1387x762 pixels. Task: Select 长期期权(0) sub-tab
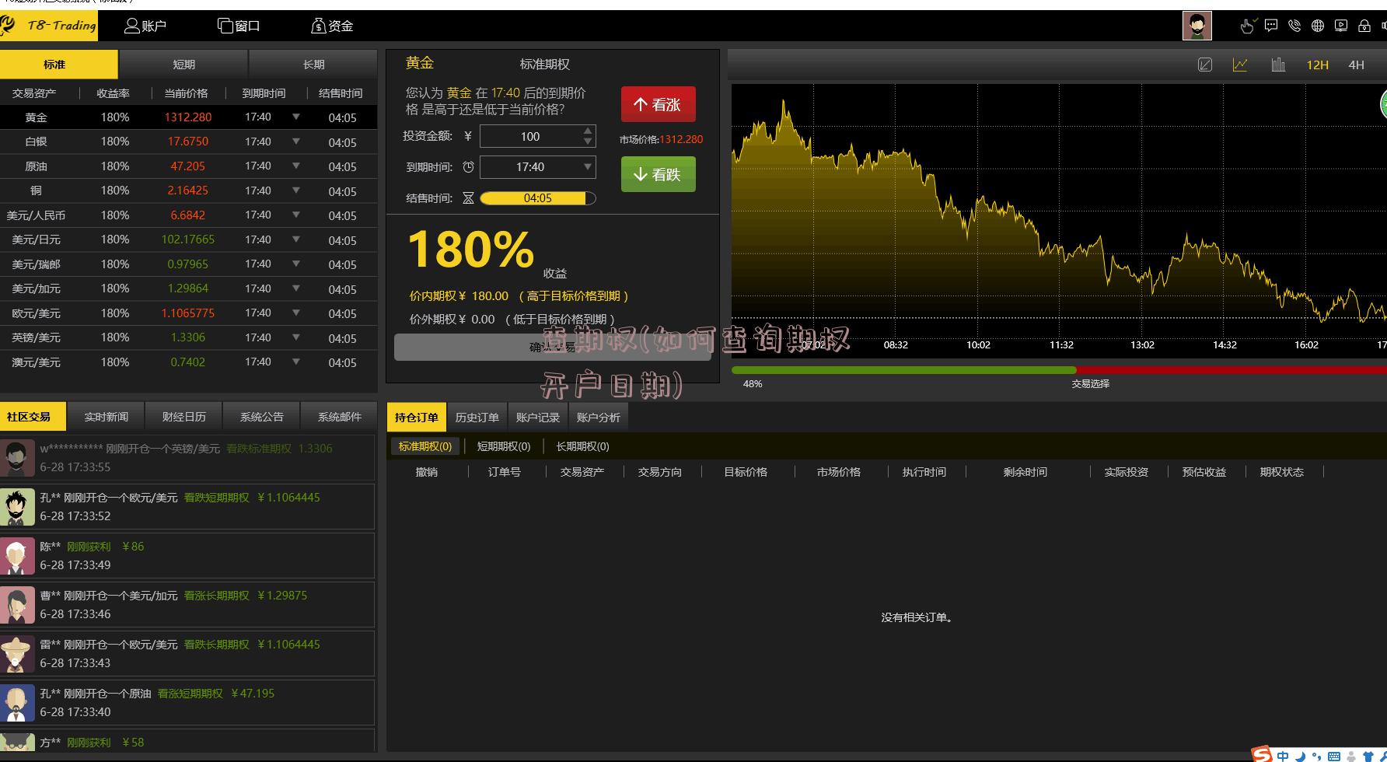point(582,446)
